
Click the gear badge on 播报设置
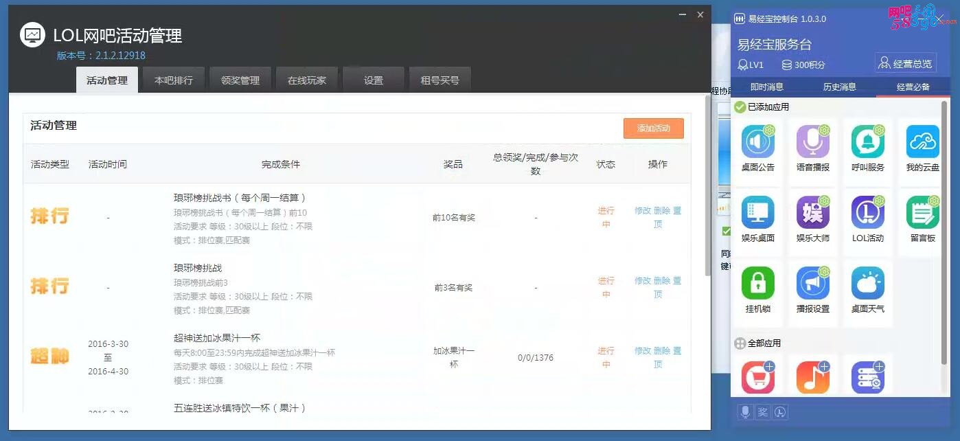(x=825, y=271)
